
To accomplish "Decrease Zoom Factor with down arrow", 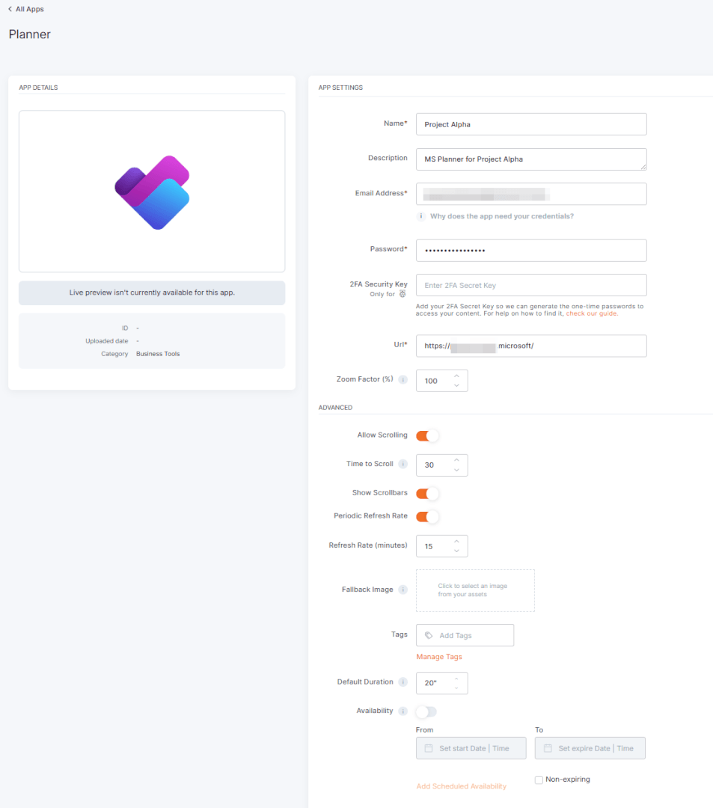I will coord(456,386).
